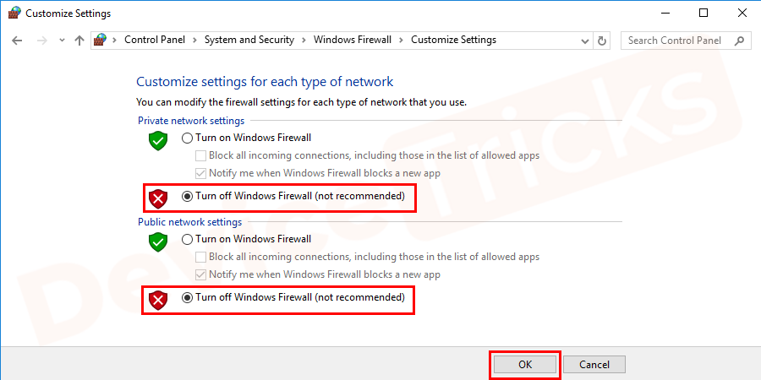Click the Refresh address bar icon
Viewport: 761px width, 380px height.
click(602, 41)
